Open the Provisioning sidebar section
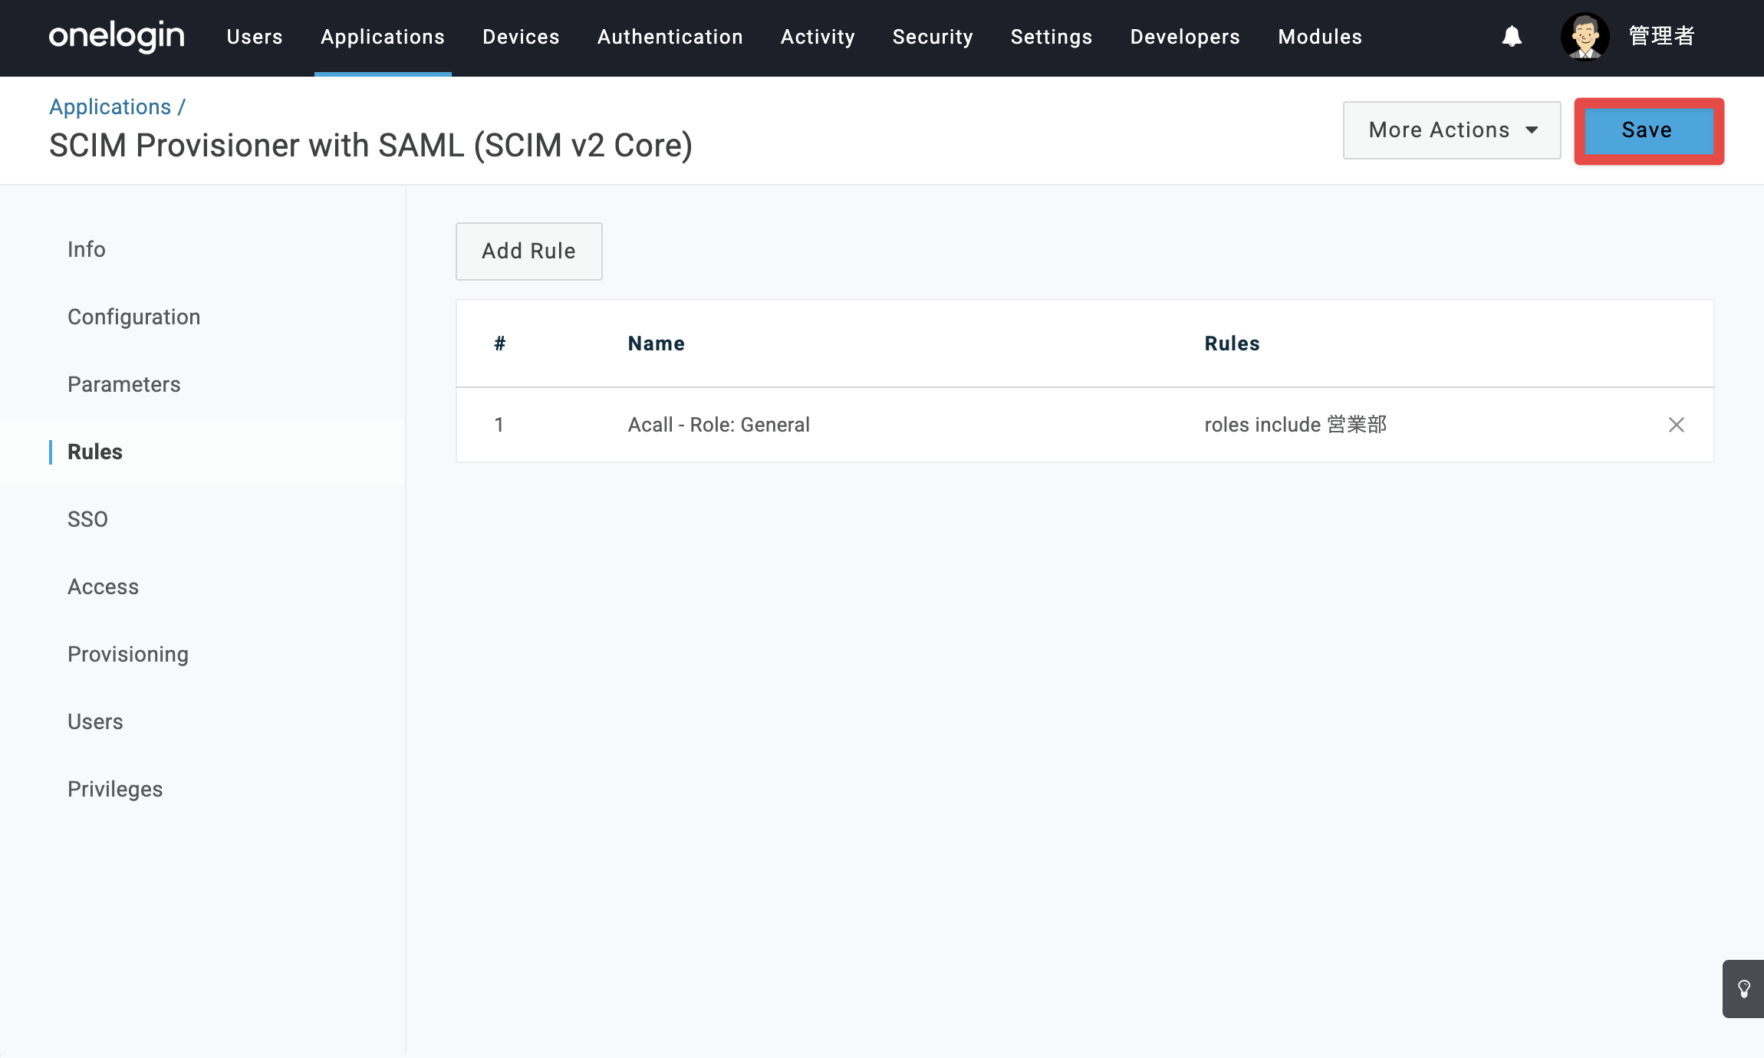1764x1058 pixels. (x=128, y=654)
